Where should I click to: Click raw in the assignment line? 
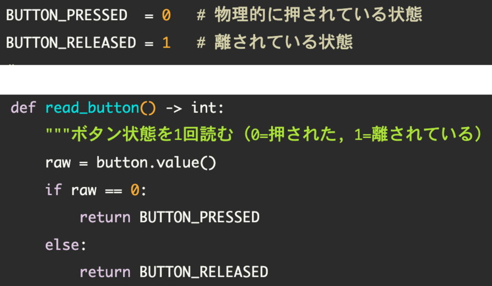click(58, 163)
